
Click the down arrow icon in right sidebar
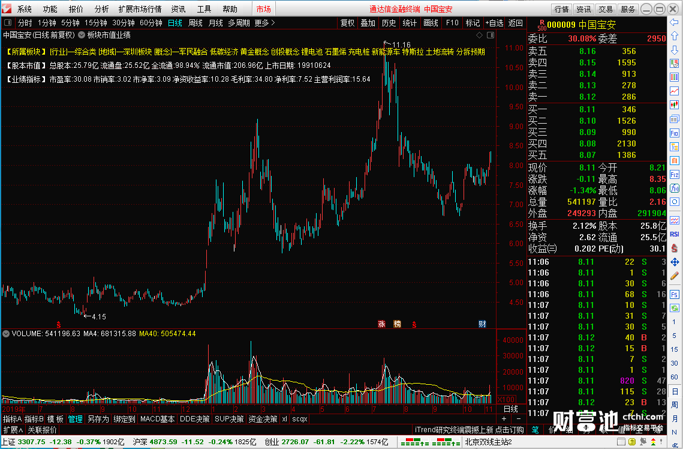674,50
